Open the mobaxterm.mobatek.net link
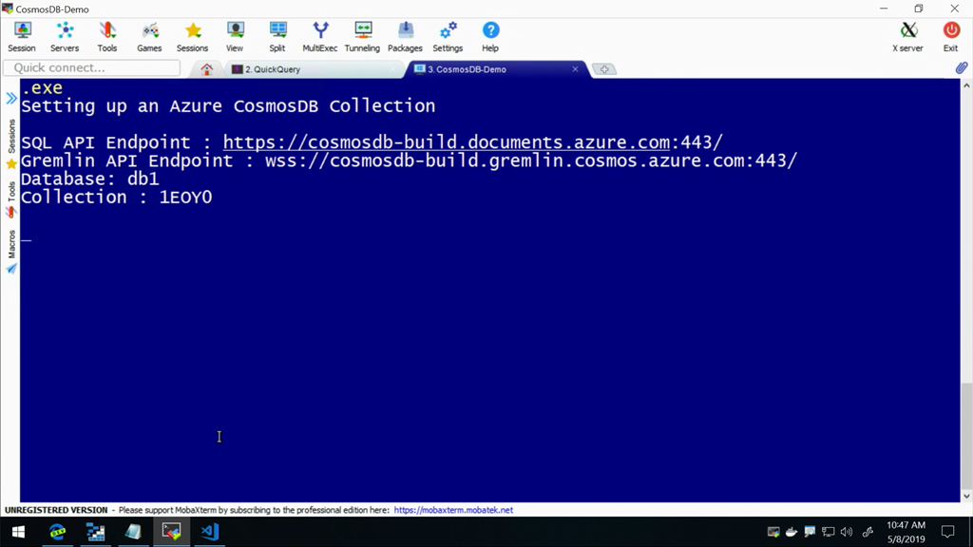Viewport: 973px width, 547px height. (x=453, y=510)
